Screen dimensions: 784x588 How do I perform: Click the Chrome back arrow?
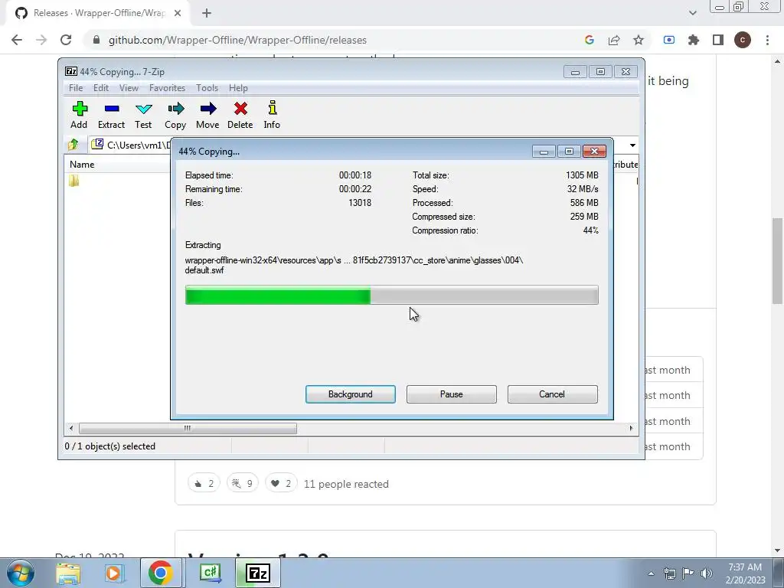[17, 40]
